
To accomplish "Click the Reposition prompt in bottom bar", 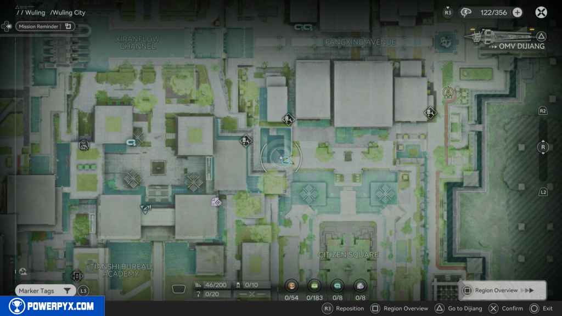I will click(343, 308).
